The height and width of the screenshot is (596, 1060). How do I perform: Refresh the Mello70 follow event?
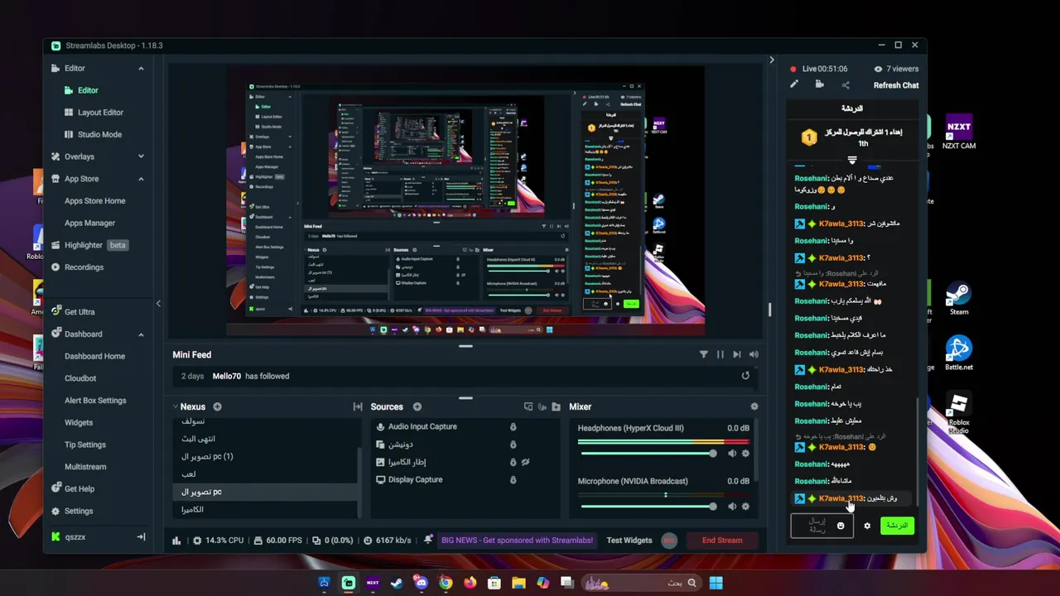(x=745, y=376)
